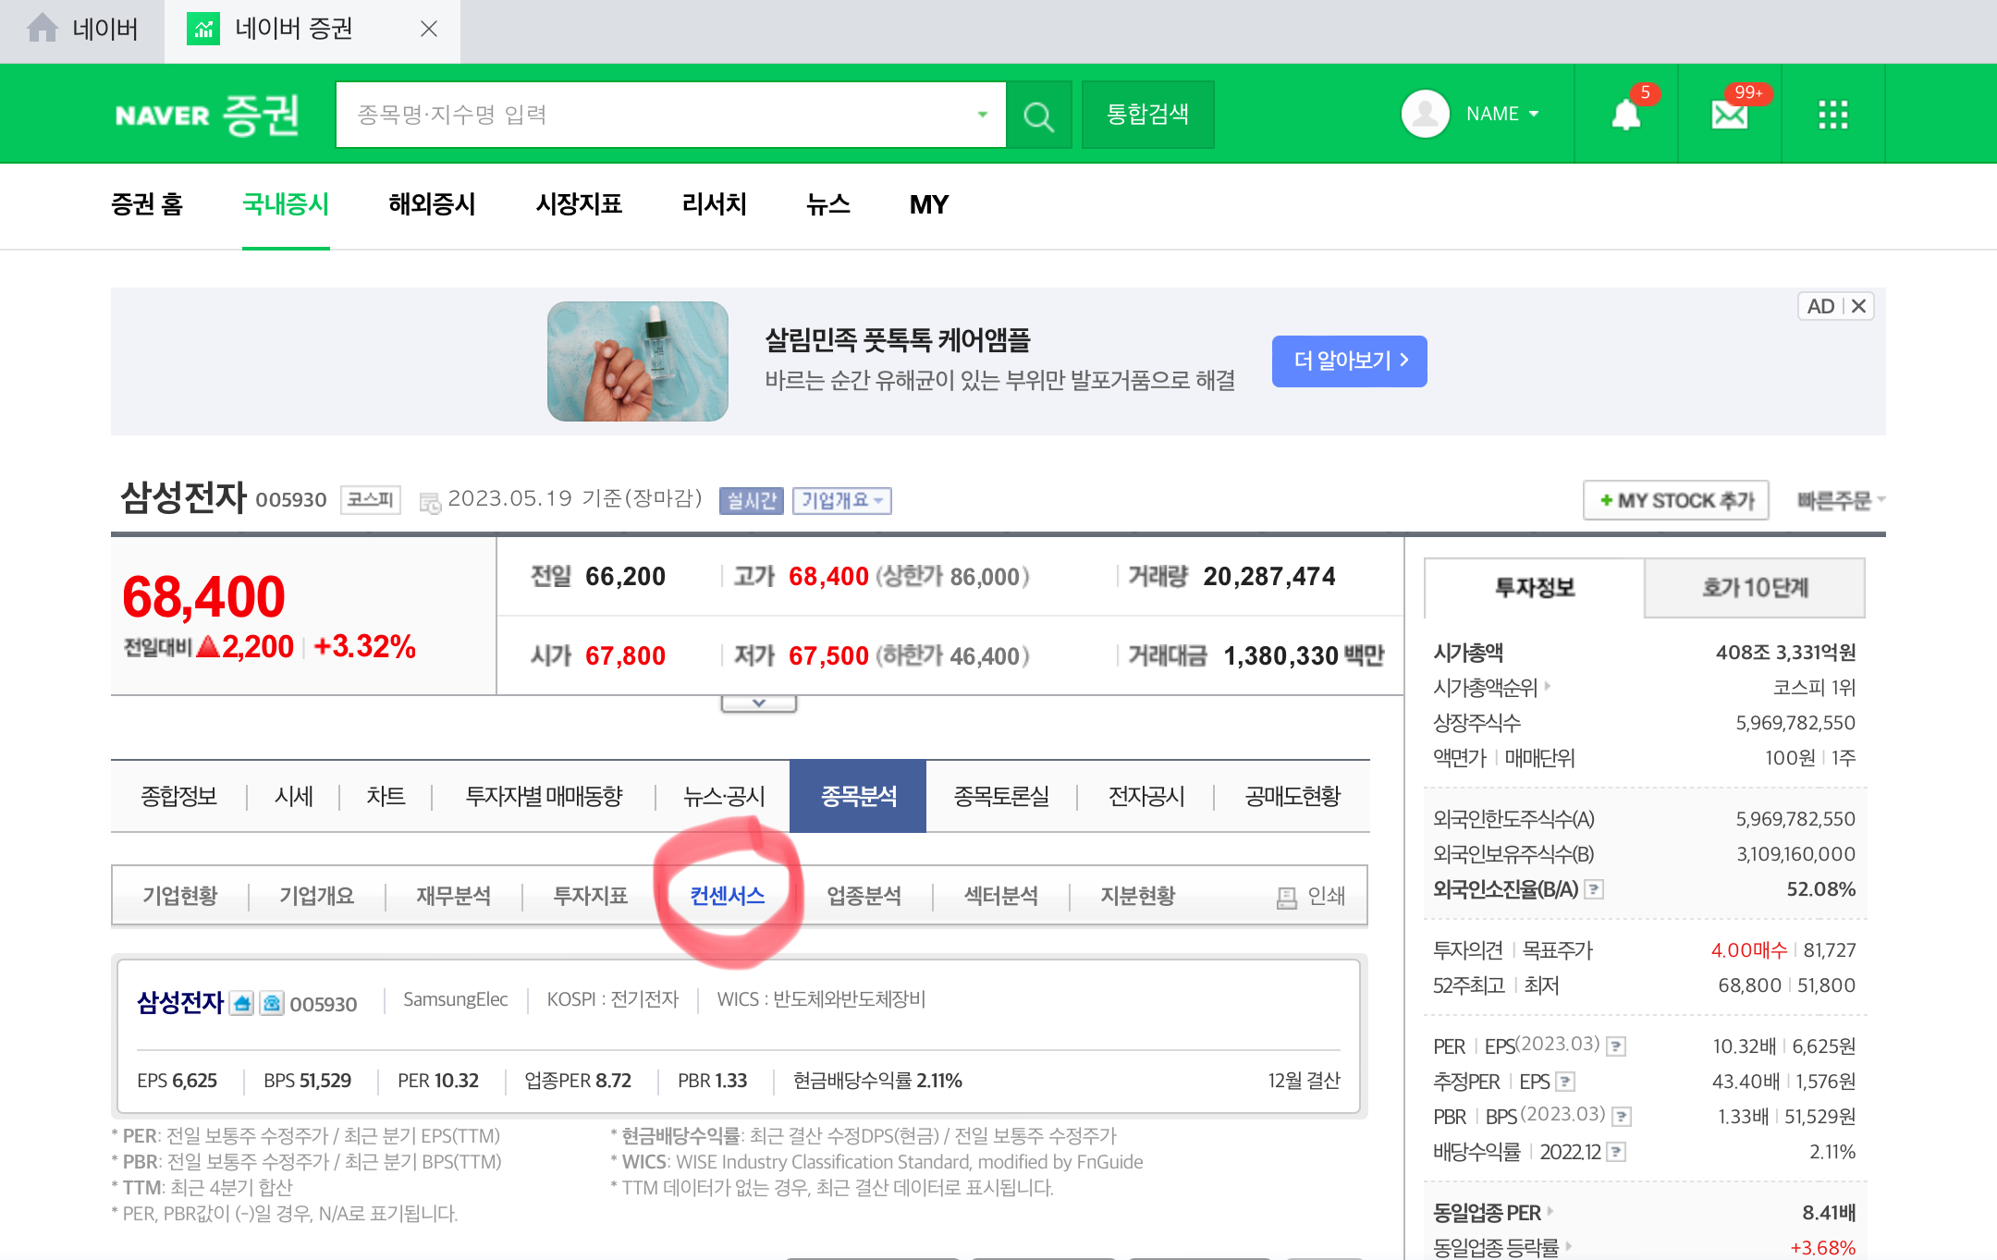This screenshot has width=1997, height=1260.
Task: Click the home icon in the 네이버 tab
Action: pos(42,29)
